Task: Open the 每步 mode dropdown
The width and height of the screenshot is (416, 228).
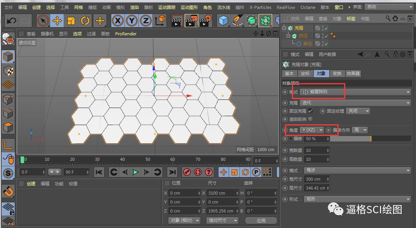Action: tap(358, 170)
